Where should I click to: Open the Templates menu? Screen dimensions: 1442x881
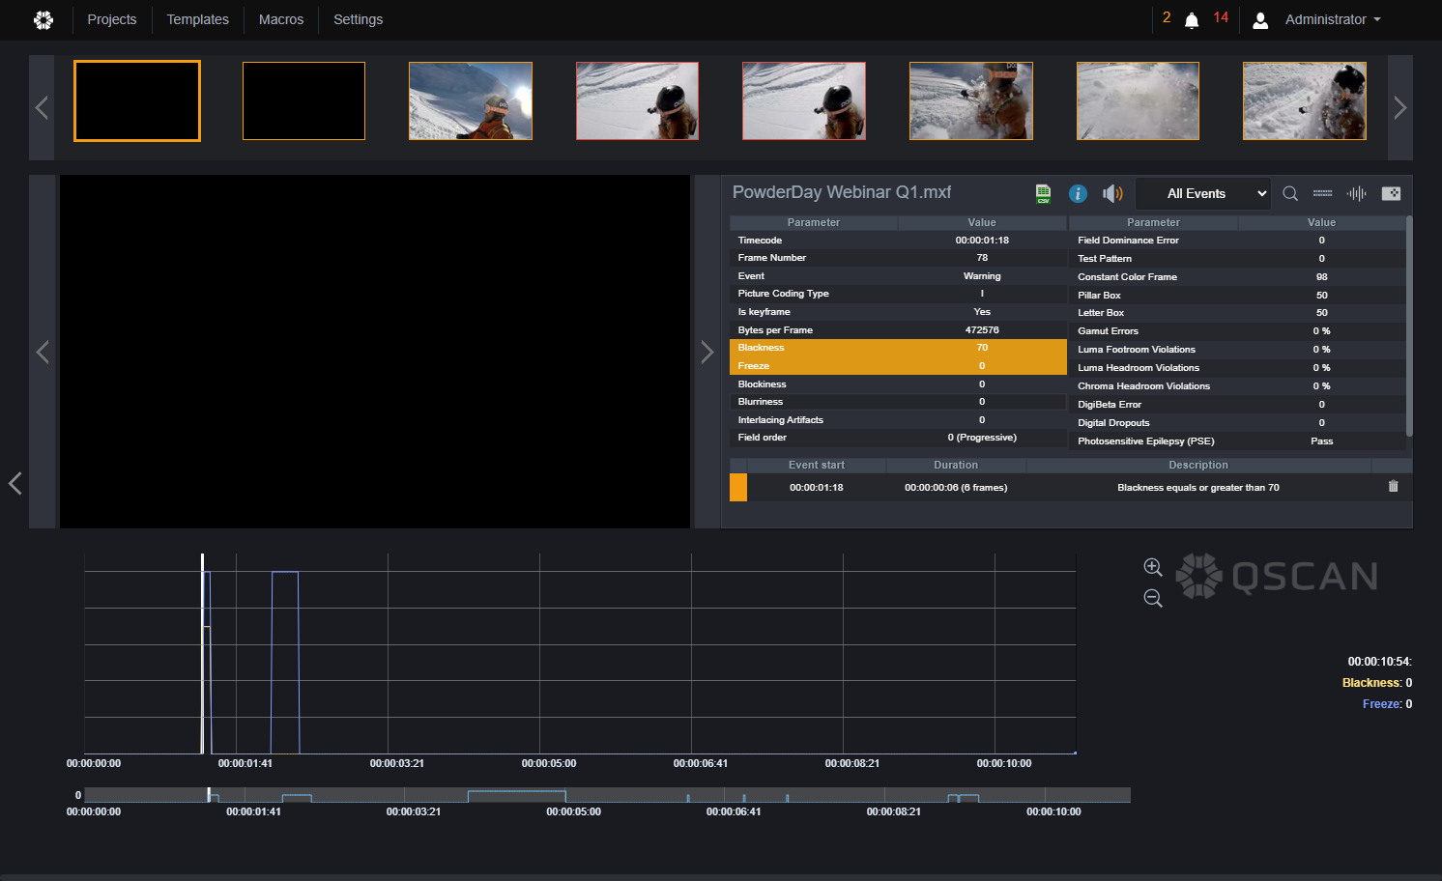198,19
